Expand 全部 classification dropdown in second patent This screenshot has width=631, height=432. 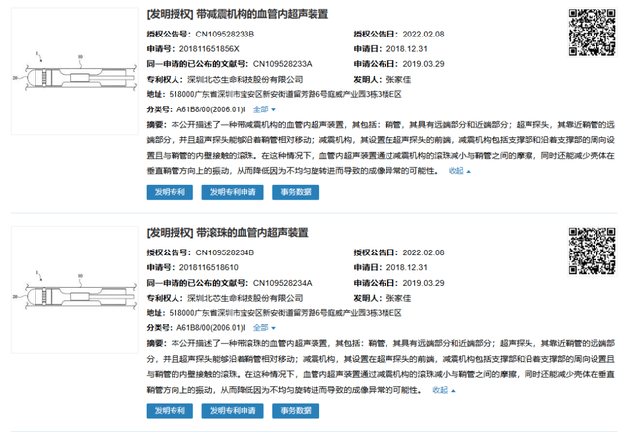point(264,328)
